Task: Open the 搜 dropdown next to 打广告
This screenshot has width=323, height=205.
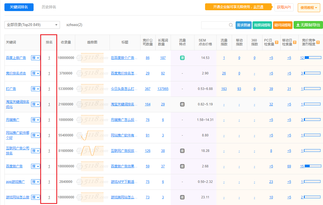Action: click(36, 89)
